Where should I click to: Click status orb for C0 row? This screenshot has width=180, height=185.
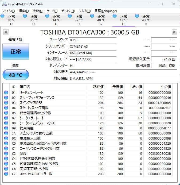point(6,143)
